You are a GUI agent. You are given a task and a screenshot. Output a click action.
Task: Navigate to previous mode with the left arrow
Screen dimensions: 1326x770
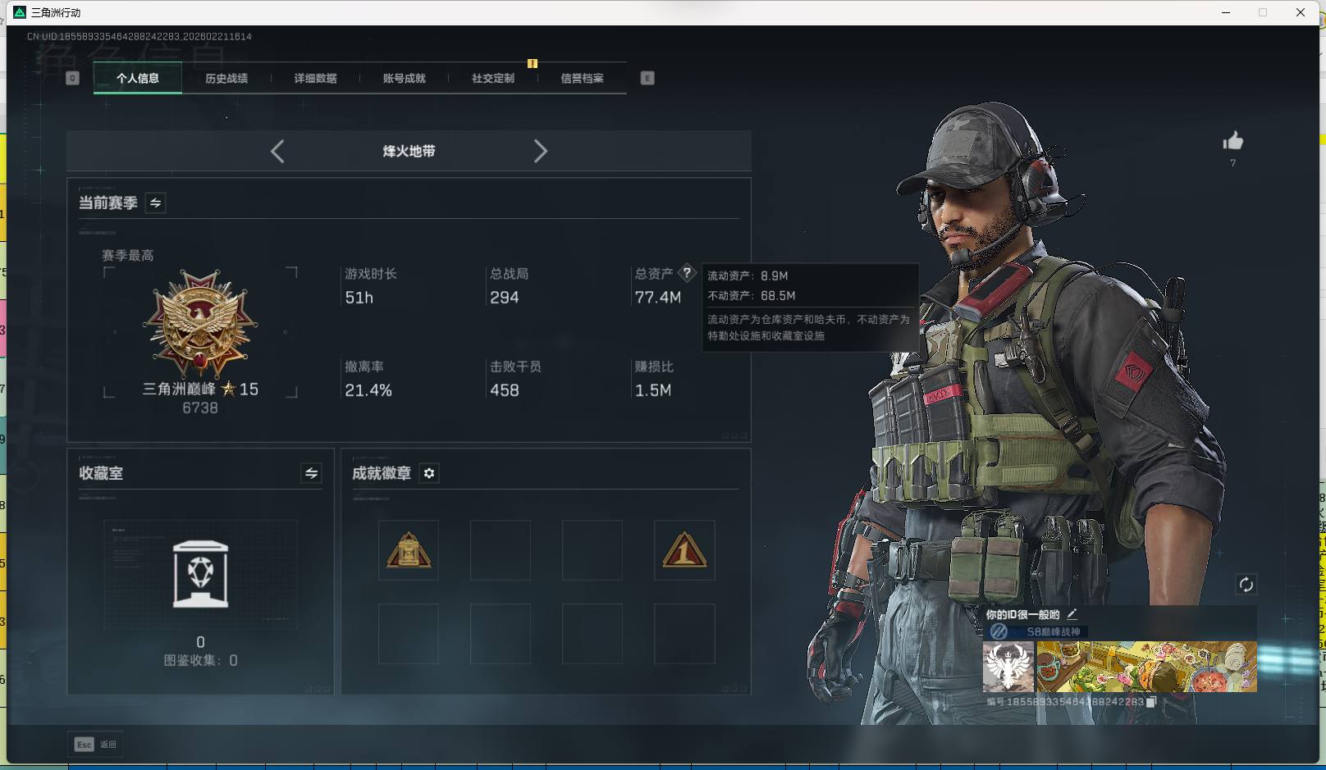click(277, 151)
